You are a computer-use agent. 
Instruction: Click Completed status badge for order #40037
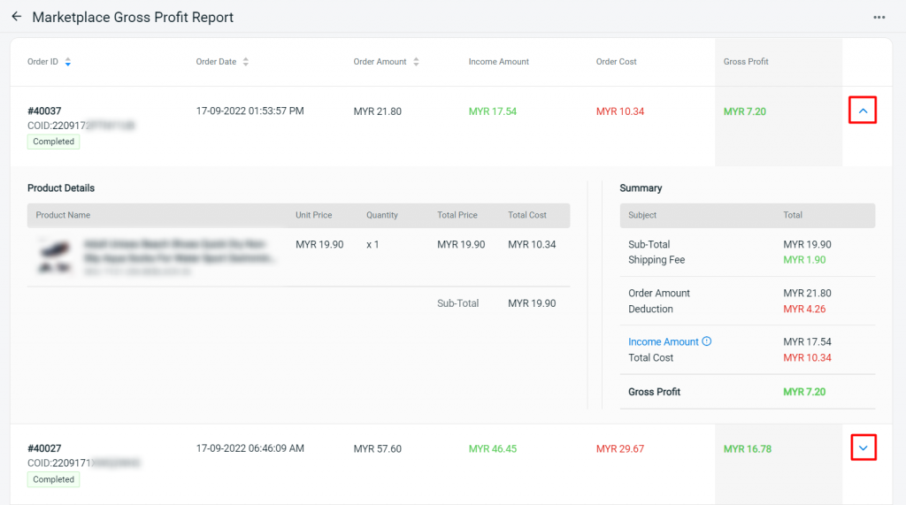53,142
